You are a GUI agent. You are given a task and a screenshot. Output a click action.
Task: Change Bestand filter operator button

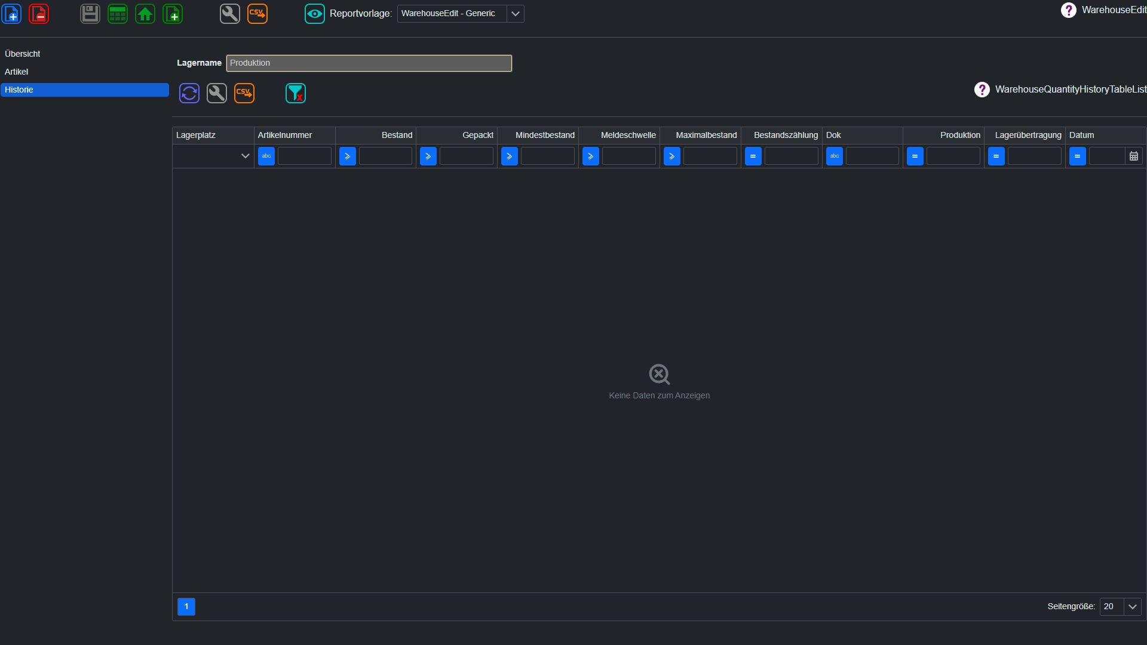(x=348, y=156)
